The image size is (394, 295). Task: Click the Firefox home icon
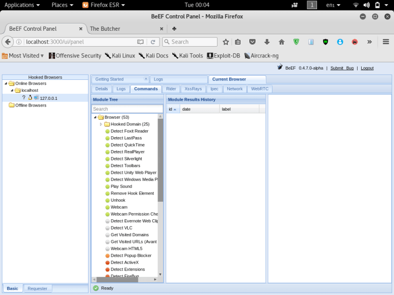pos(282,42)
